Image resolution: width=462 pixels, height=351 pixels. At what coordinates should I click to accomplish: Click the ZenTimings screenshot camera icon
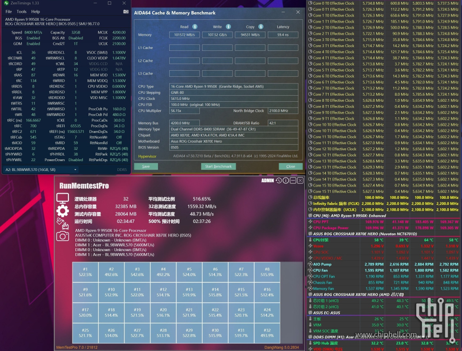coord(126,11)
